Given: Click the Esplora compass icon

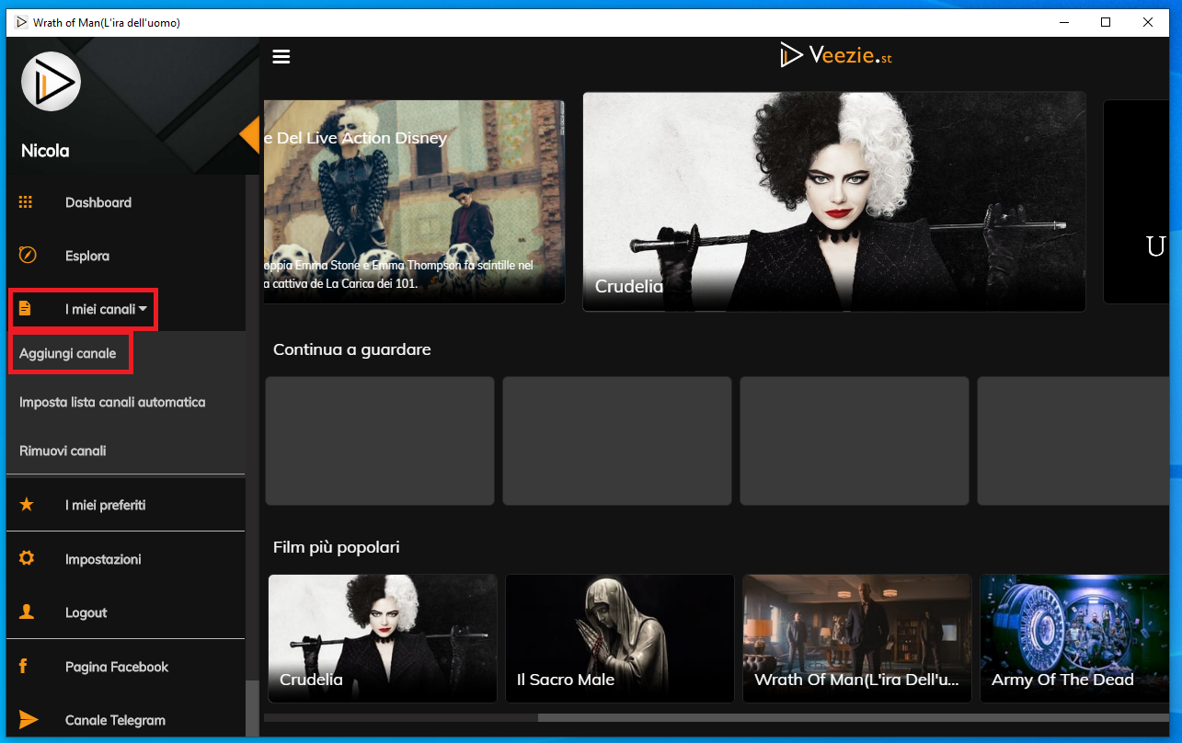Looking at the screenshot, I should coord(28,256).
